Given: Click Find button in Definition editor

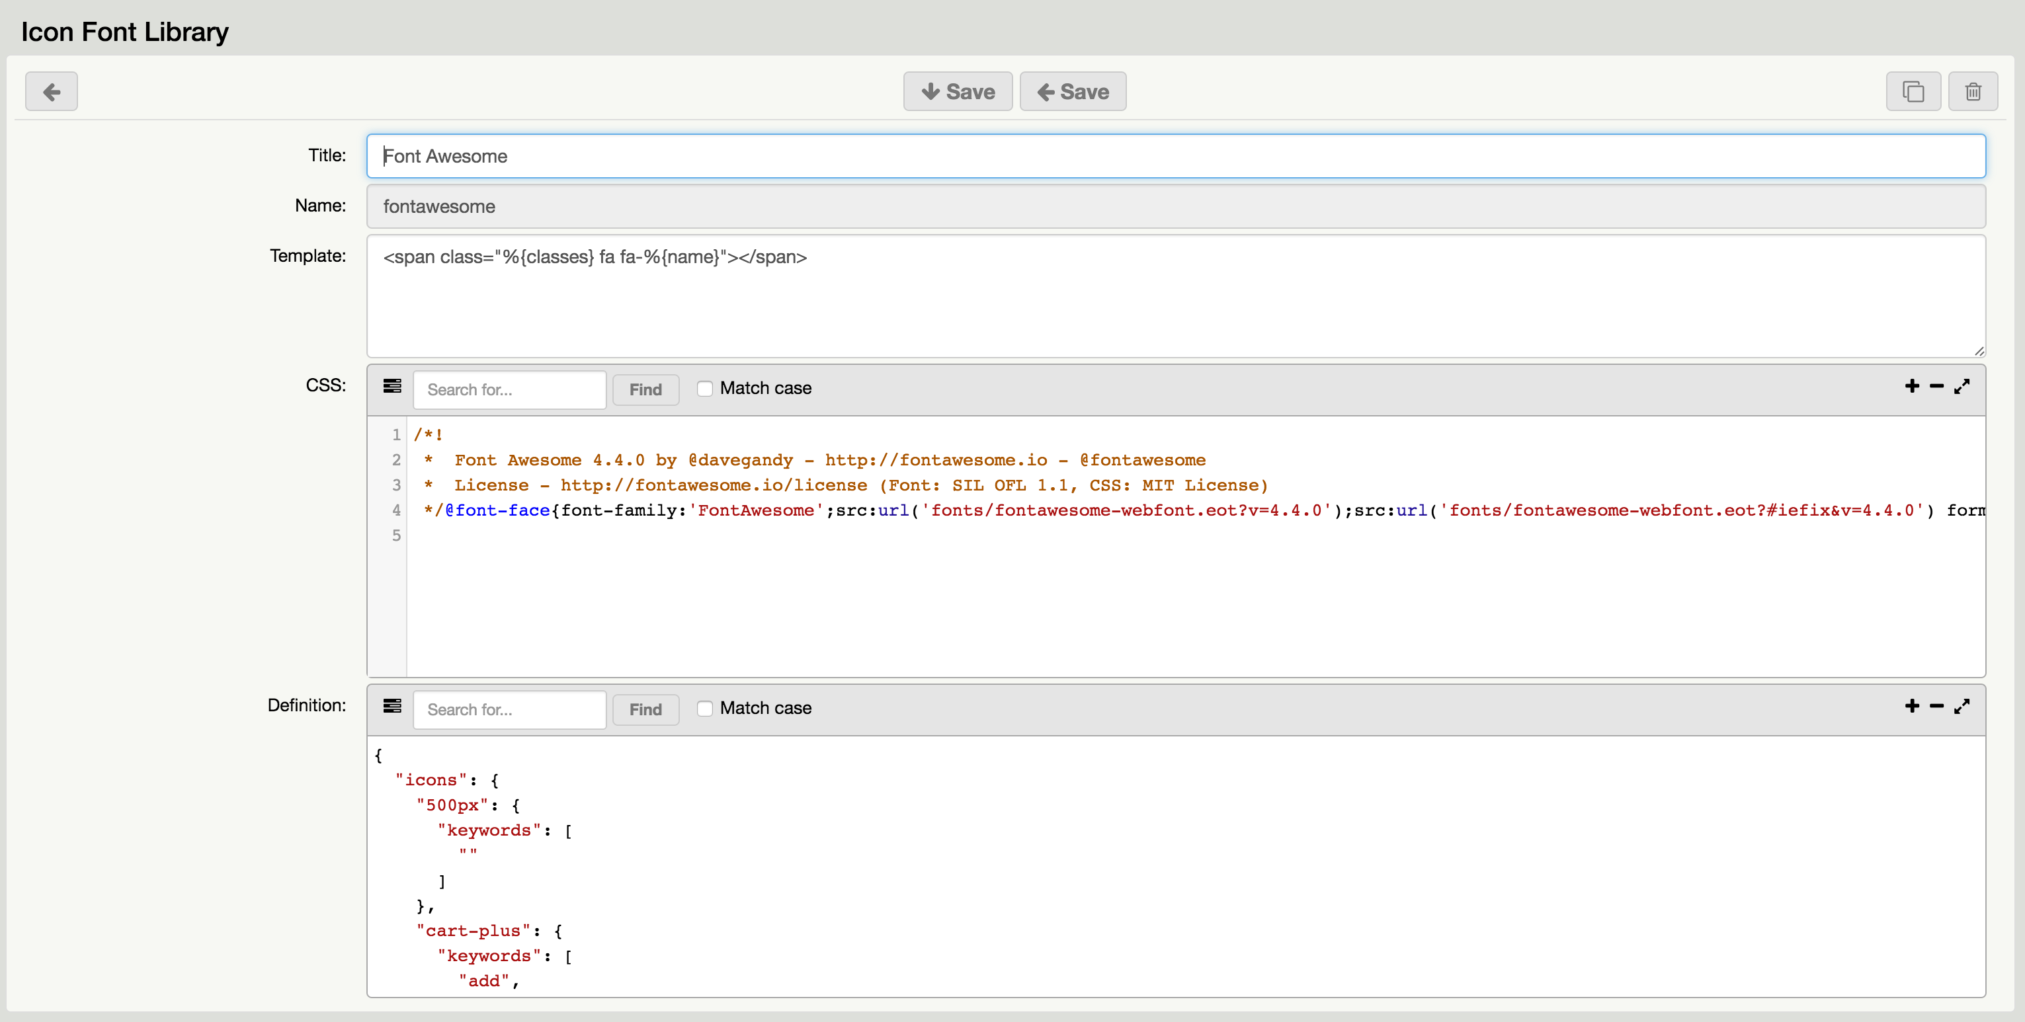Looking at the screenshot, I should [x=645, y=709].
